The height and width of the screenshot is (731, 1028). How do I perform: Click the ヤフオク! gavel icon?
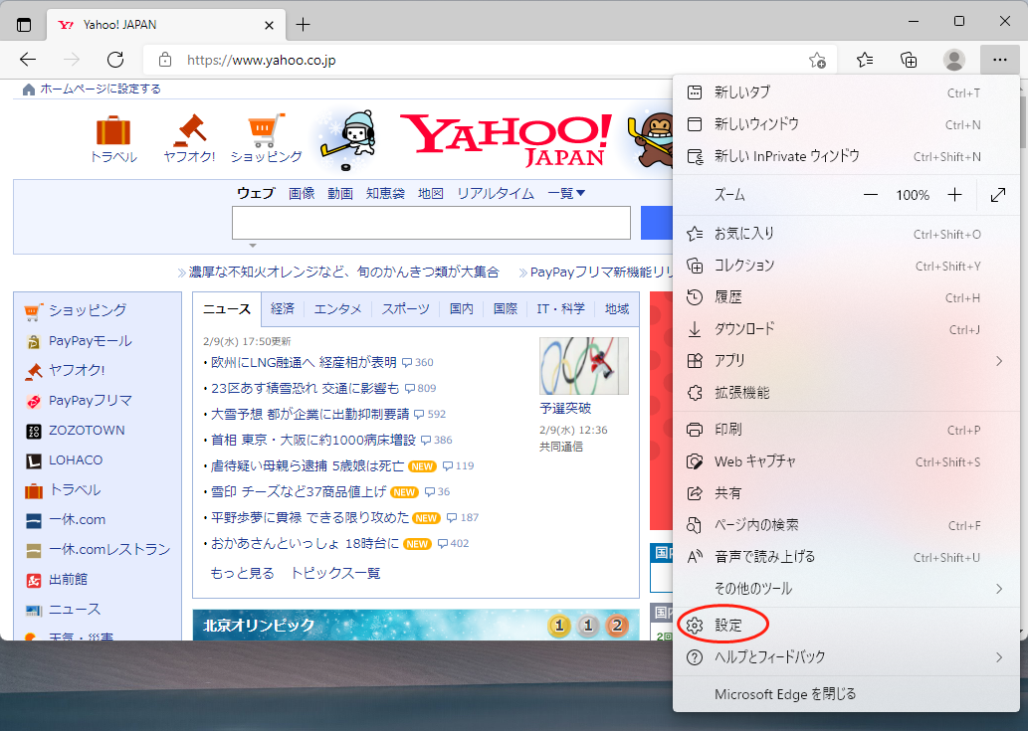(x=189, y=132)
